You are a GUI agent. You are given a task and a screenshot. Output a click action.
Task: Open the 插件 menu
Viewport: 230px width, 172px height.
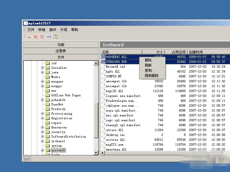(x=53, y=30)
